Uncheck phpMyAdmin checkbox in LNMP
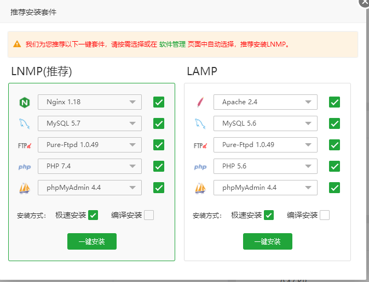 159,188
